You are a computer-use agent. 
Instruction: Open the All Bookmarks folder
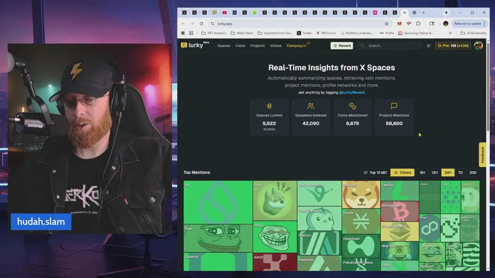click(473, 33)
